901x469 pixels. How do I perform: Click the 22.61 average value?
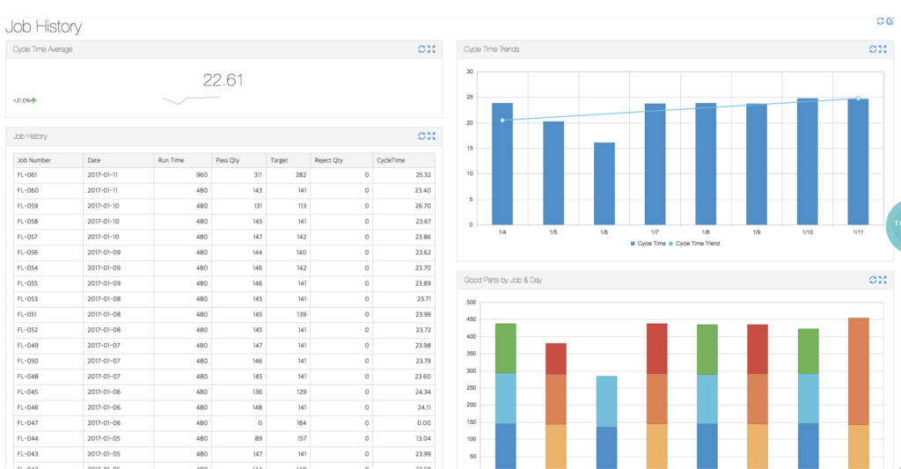tap(223, 80)
